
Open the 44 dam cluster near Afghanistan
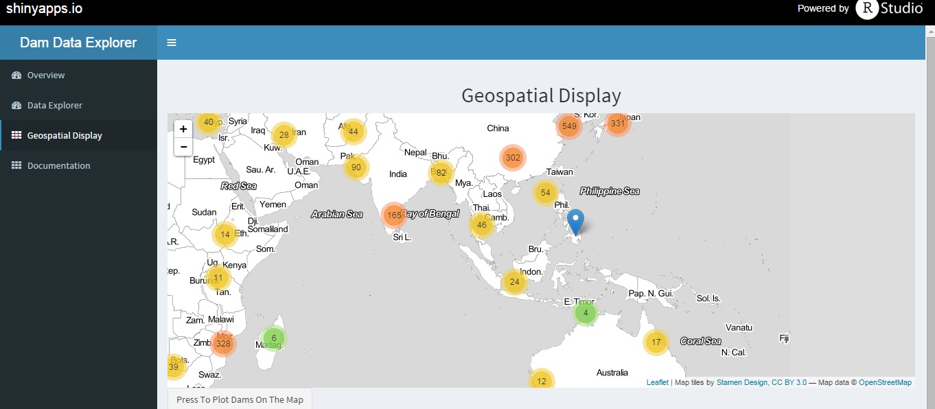353,131
